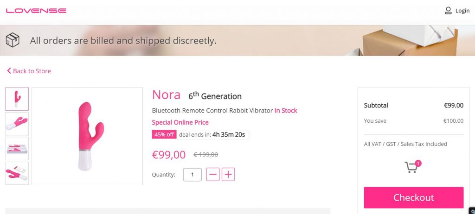Screen dimensions: 475x214
Task: Click the Lovense logo
Action: point(36,11)
